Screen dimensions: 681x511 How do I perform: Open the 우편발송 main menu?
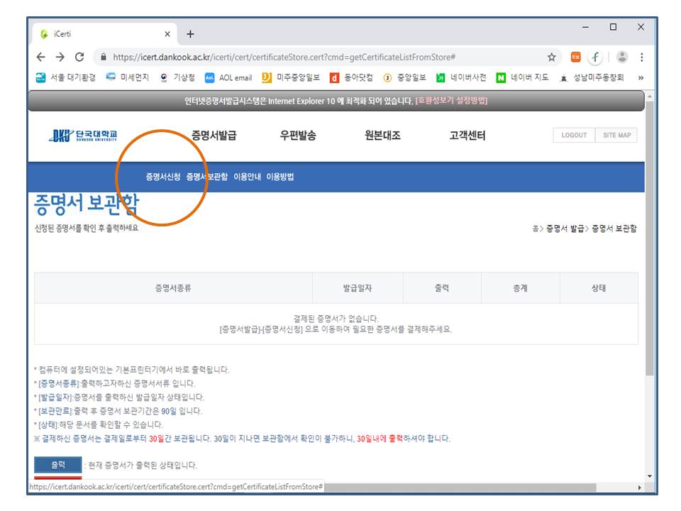point(297,136)
